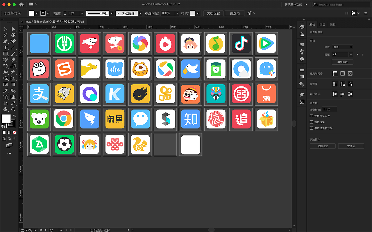Select the Line Segment tool

[13, 48]
